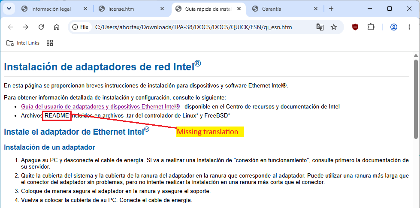Open a new tab with plus button

tap(331, 9)
